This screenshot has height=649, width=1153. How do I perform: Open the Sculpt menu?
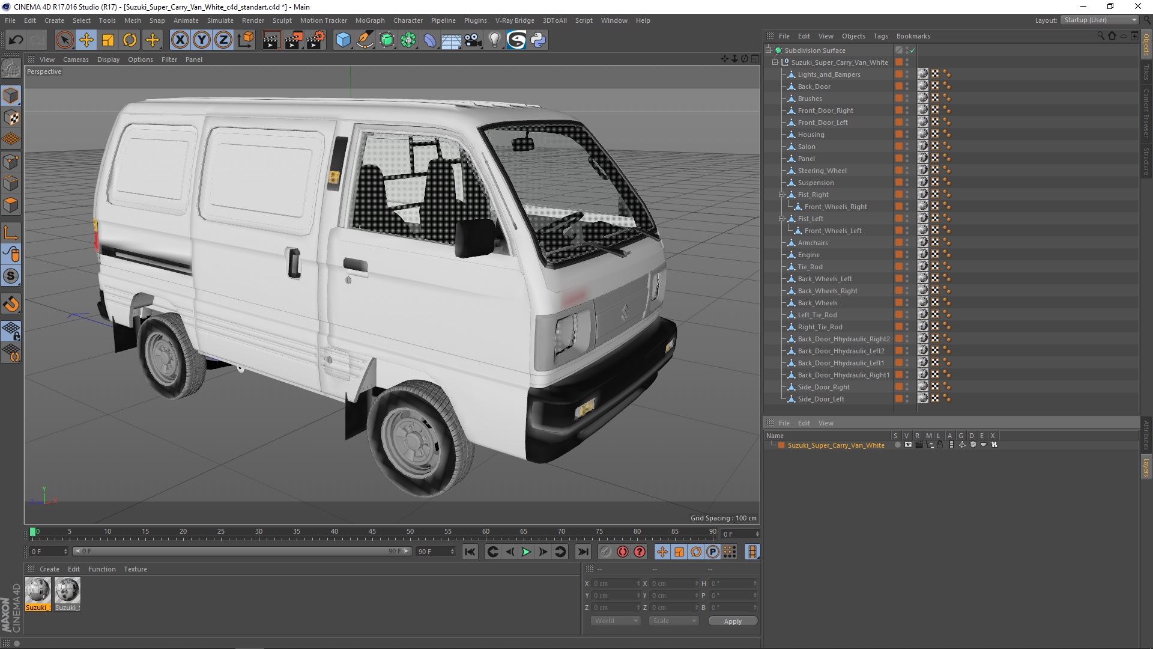click(282, 20)
